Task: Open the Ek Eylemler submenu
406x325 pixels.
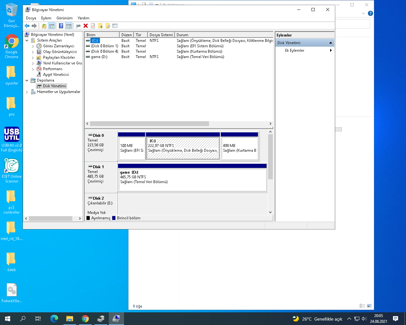Action: pyautogui.click(x=304, y=50)
